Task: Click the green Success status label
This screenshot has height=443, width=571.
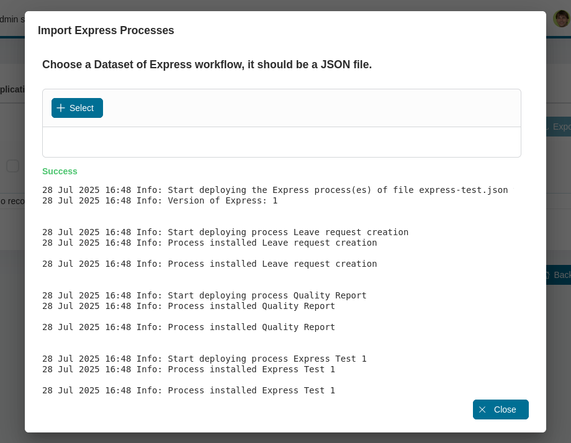Action: click(x=60, y=171)
